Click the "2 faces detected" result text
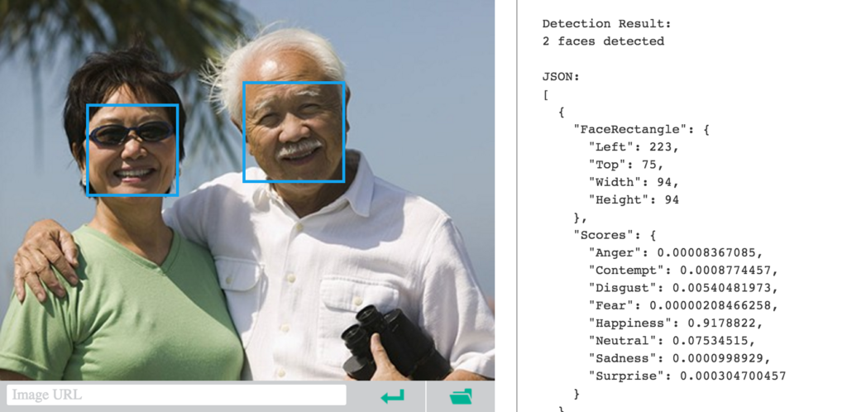 603,41
